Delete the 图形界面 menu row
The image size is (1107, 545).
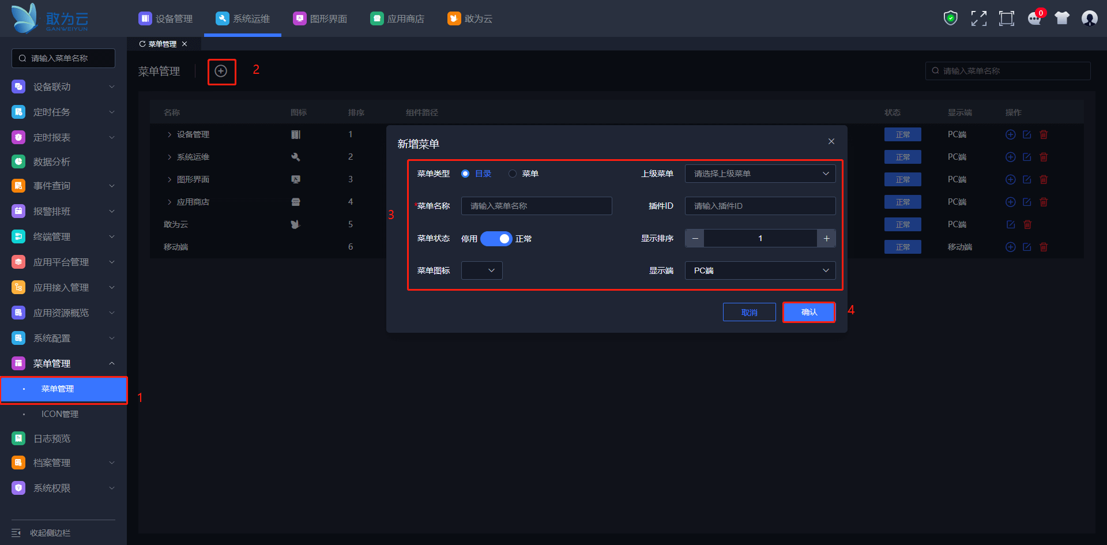pyautogui.click(x=1044, y=179)
